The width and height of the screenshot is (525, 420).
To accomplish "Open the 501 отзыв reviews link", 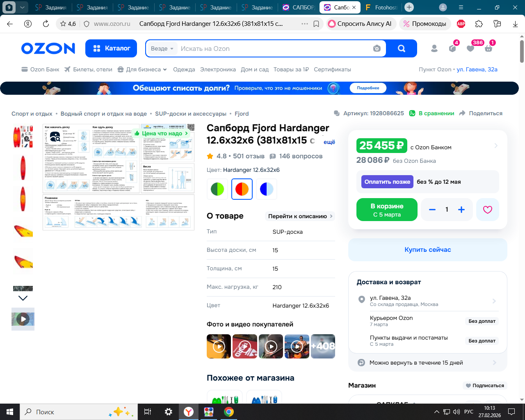I will point(249,156).
